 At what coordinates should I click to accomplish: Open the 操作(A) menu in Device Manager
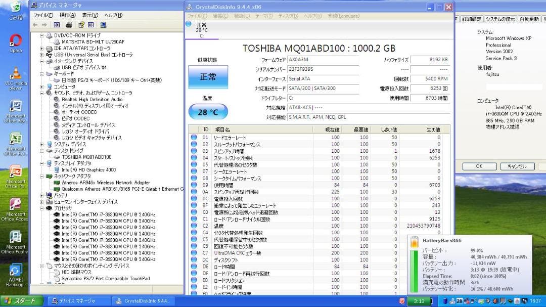point(68,15)
